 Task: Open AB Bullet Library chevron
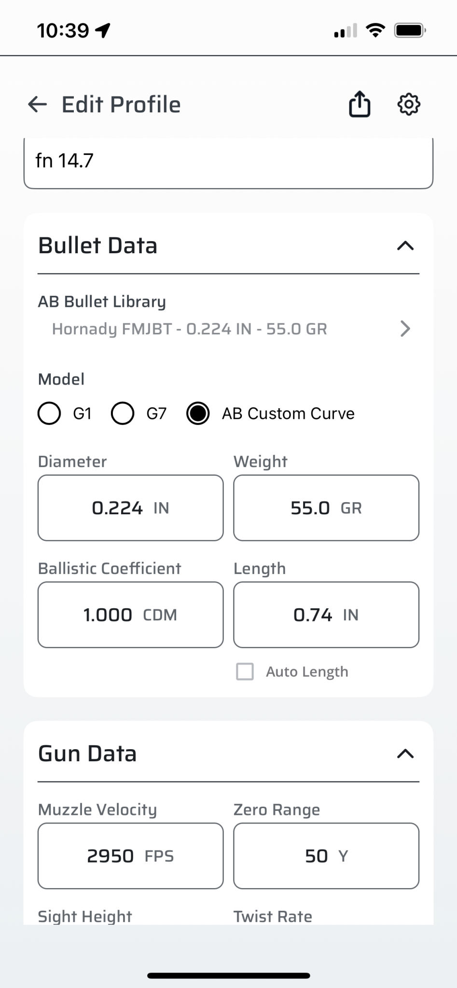405,329
